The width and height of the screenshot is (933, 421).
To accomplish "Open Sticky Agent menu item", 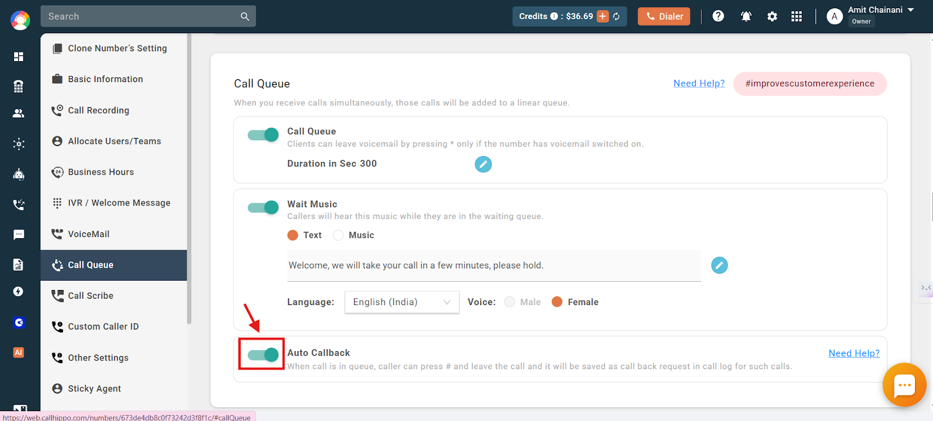I will point(114,388).
